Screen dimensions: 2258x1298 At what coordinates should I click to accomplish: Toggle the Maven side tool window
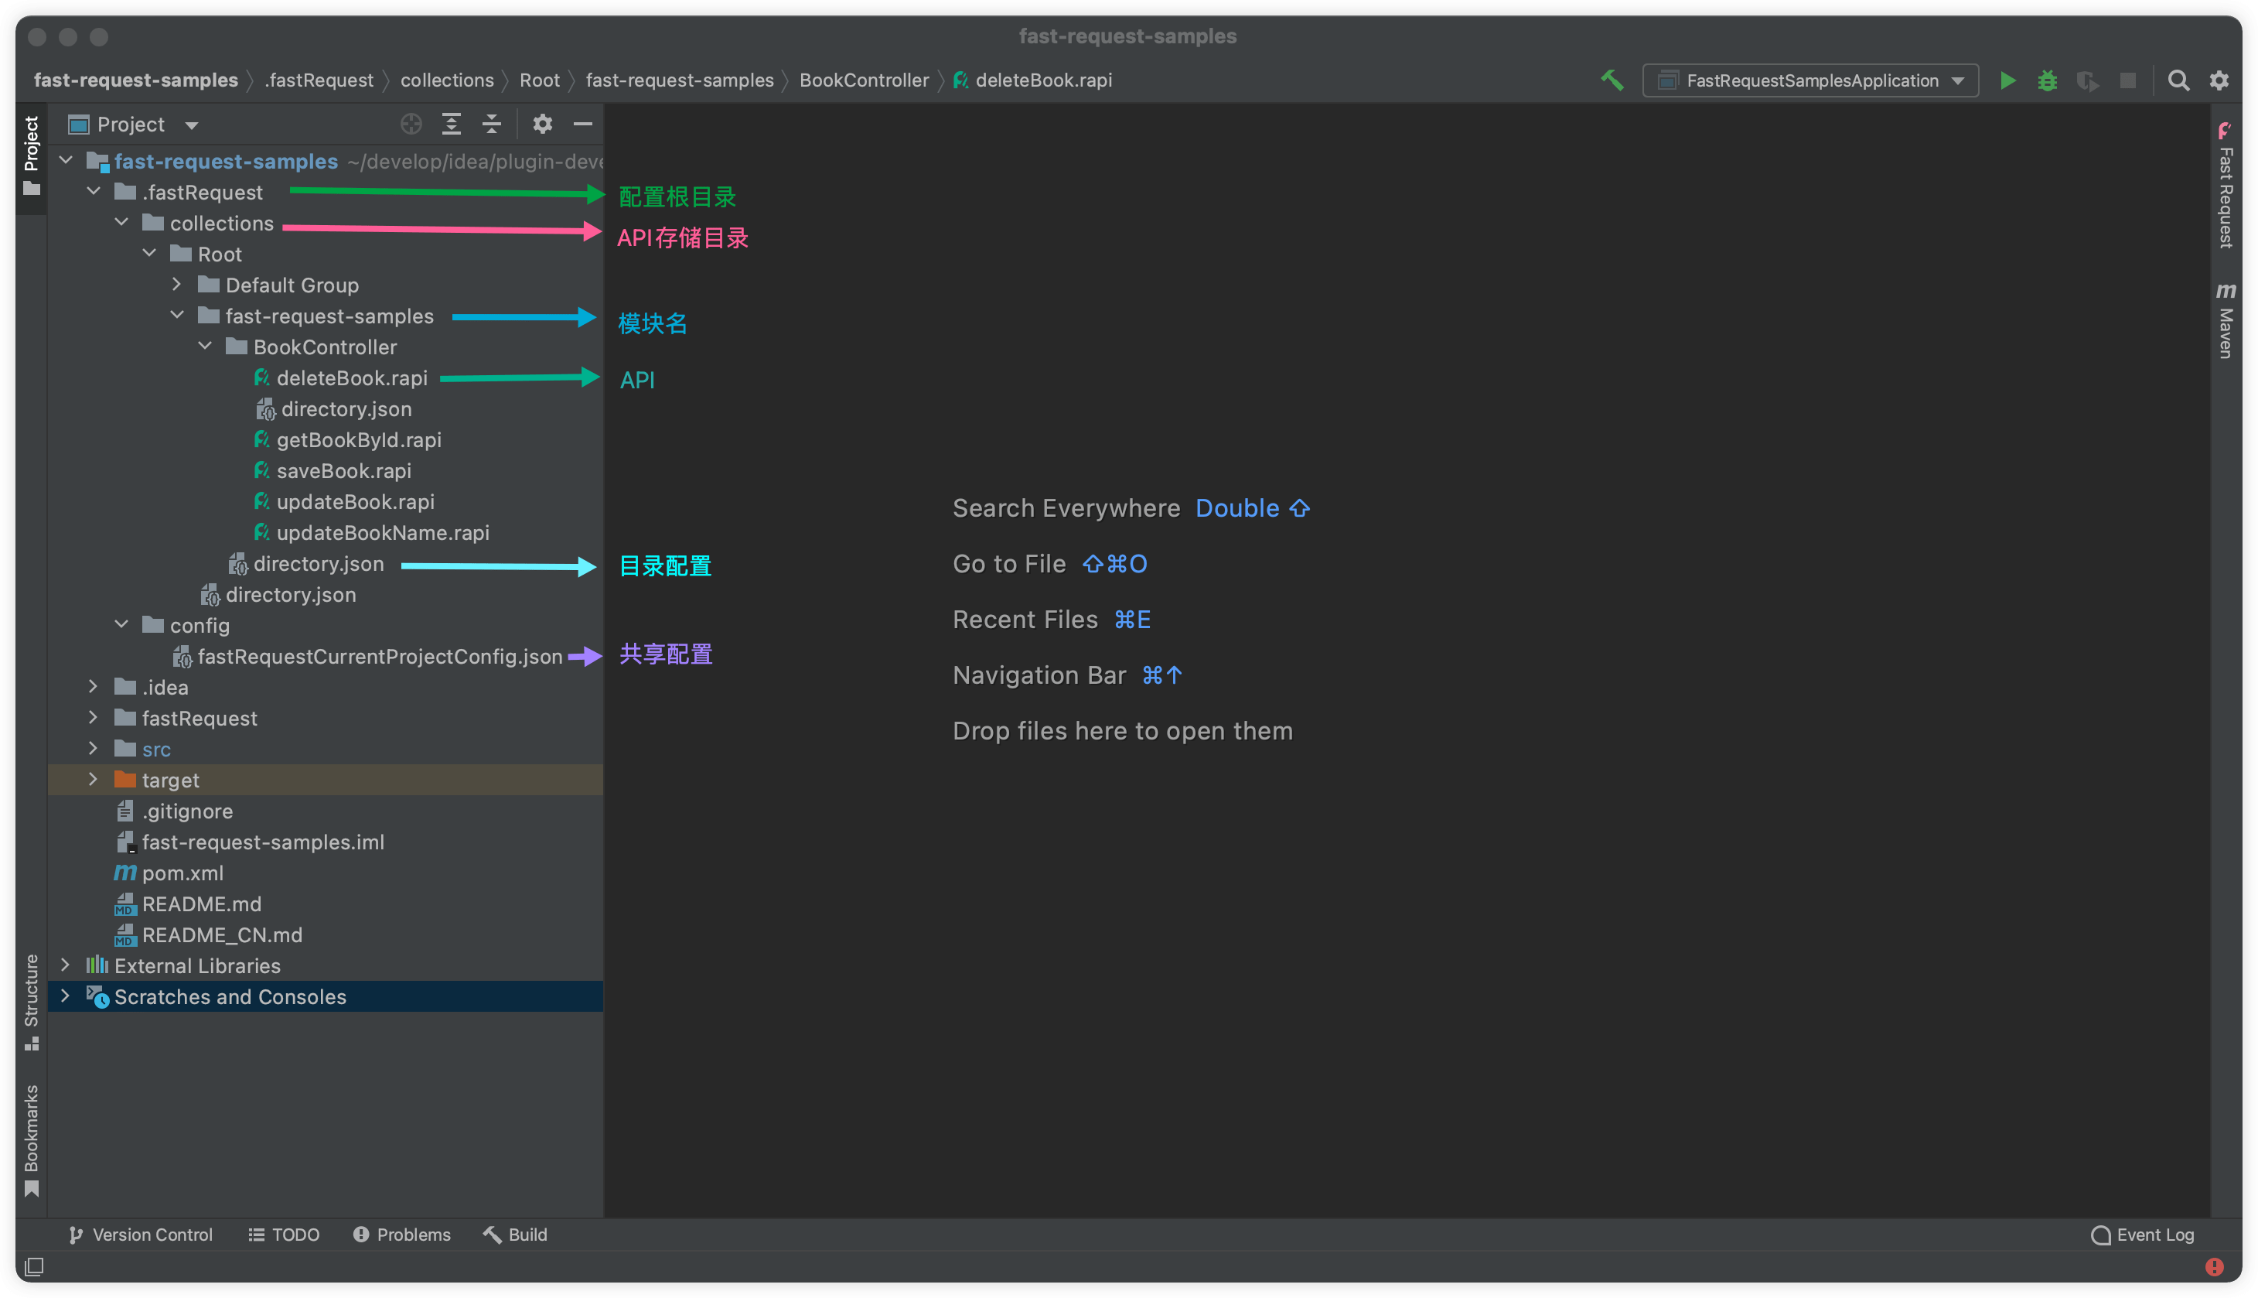pos(2225,321)
